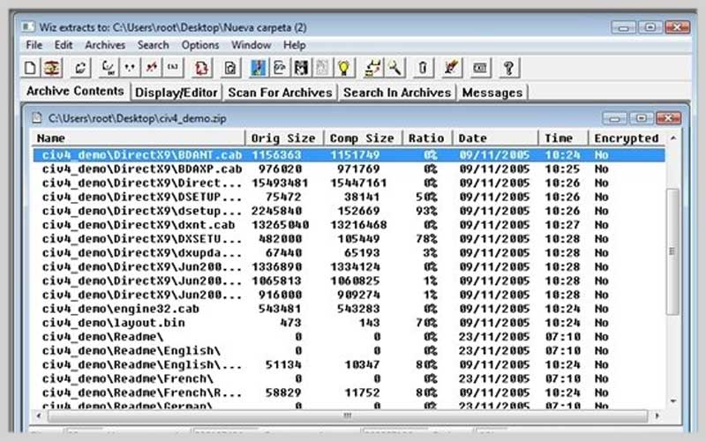Click the document view icon beside the black-and-white picture
This screenshot has height=441, width=706.
click(280, 68)
